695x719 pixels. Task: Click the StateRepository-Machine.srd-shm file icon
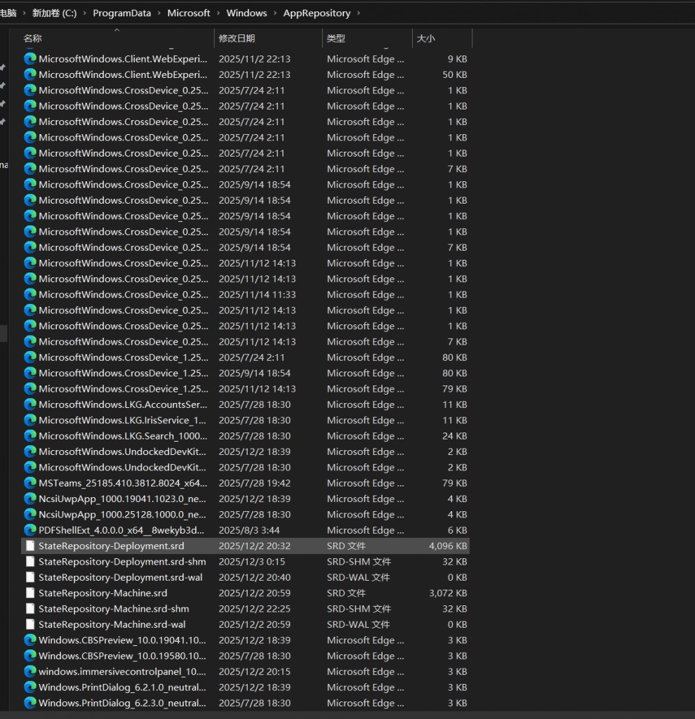click(30, 609)
